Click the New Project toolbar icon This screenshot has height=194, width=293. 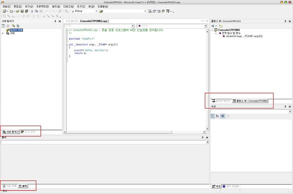click(4, 11)
